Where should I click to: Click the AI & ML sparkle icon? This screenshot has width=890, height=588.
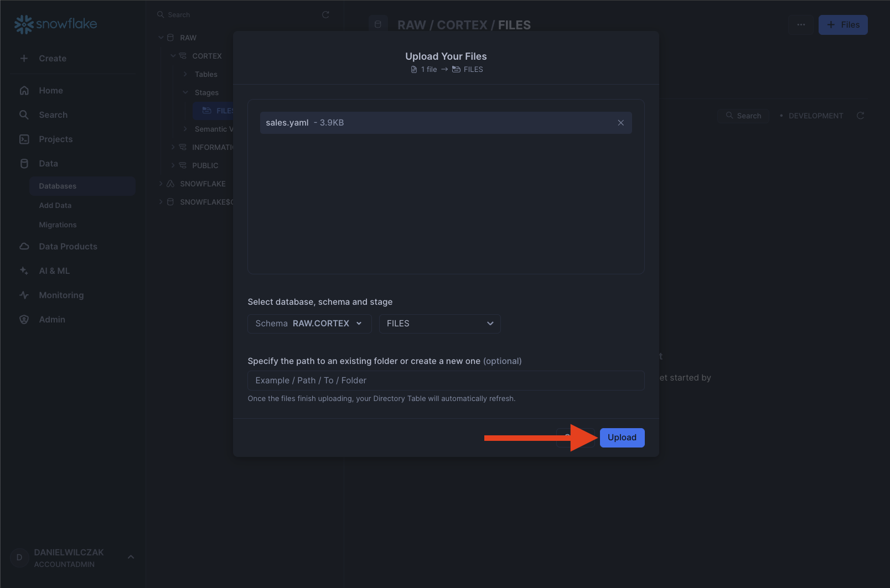(x=24, y=271)
